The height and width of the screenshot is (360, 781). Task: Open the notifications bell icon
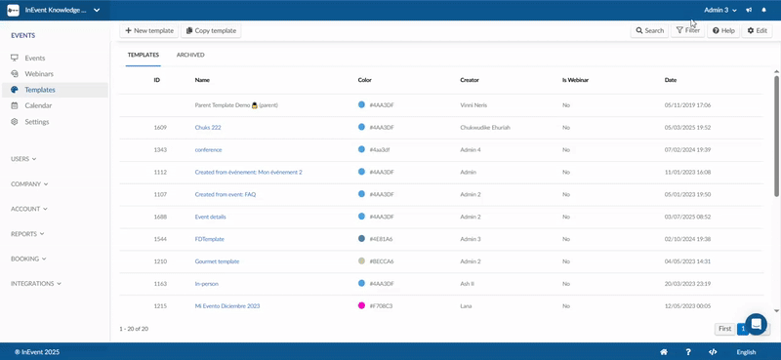click(x=764, y=10)
